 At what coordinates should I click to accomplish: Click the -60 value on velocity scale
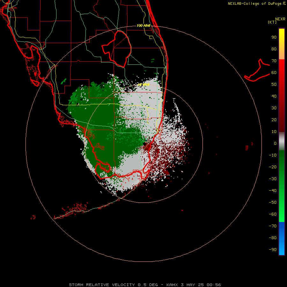[273, 214]
